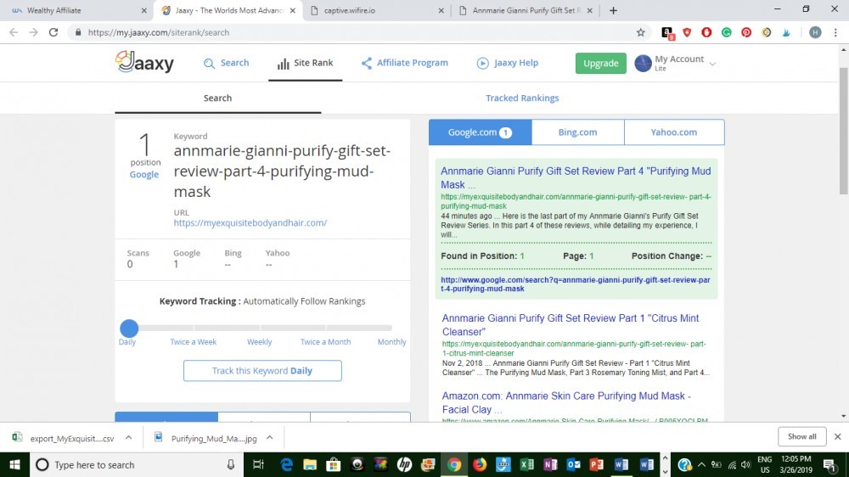
Task: Click Track this Keyword Daily button
Action: click(x=262, y=371)
